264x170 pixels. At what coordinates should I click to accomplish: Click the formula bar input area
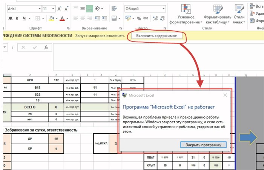pos(158,57)
